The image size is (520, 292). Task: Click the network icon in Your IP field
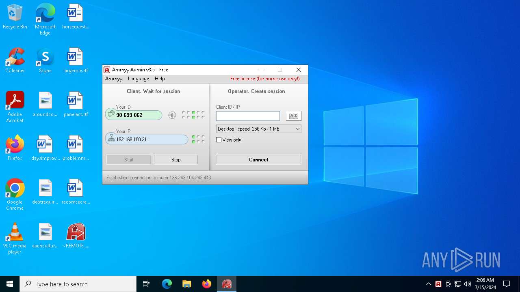click(x=111, y=139)
